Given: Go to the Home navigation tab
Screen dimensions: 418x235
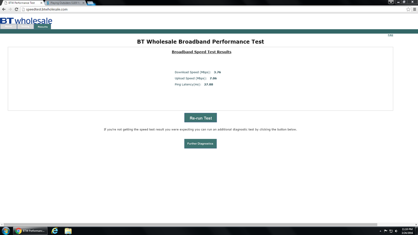Looking at the screenshot, I should click(x=8, y=27).
